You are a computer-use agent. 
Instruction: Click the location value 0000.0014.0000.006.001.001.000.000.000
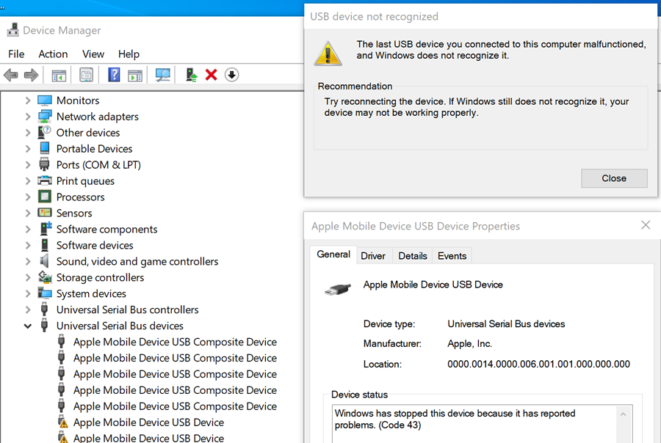pyautogui.click(x=539, y=364)
